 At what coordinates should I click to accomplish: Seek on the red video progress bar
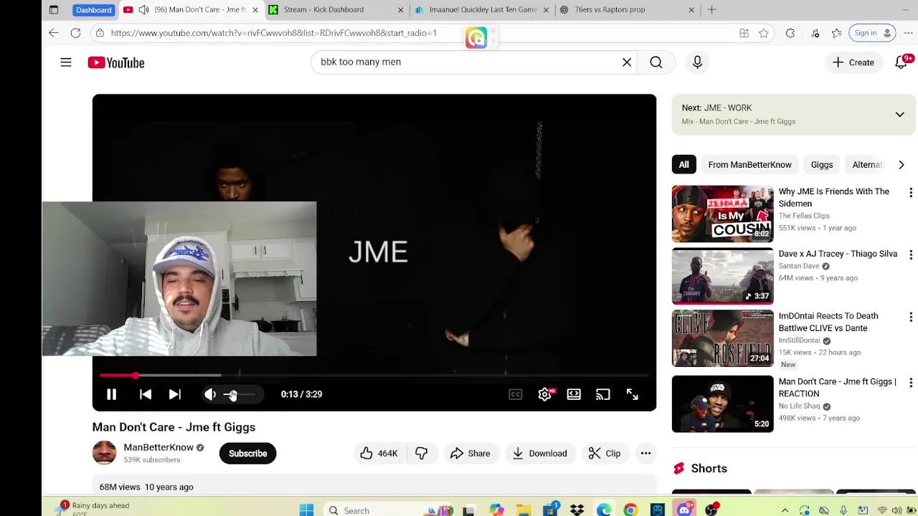tap(374, 375)
